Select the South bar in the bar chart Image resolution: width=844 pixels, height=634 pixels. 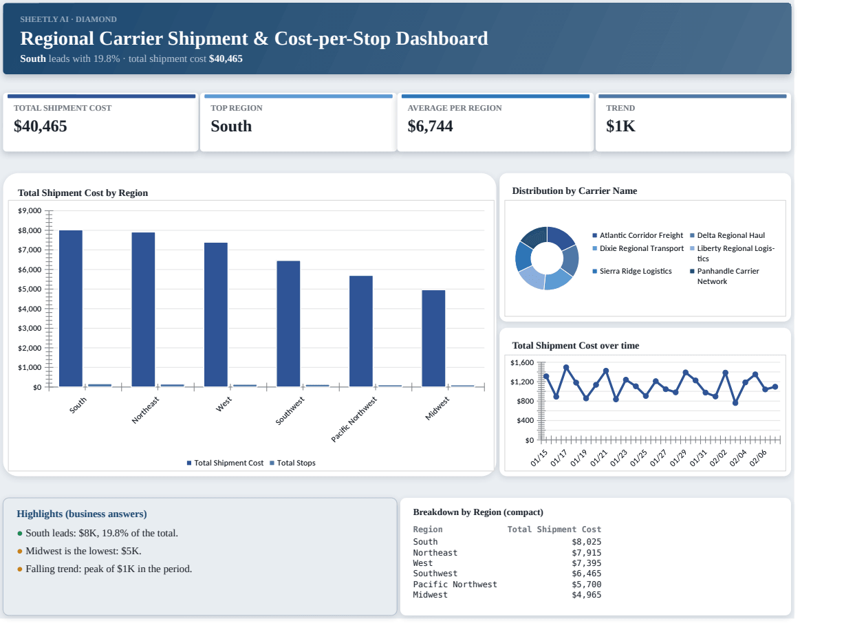(x=71, y=308)
